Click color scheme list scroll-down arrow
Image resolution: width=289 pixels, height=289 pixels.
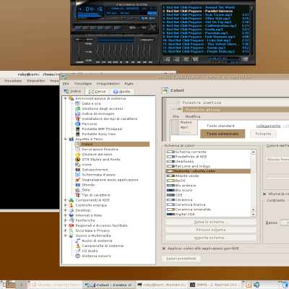[254, 215]
